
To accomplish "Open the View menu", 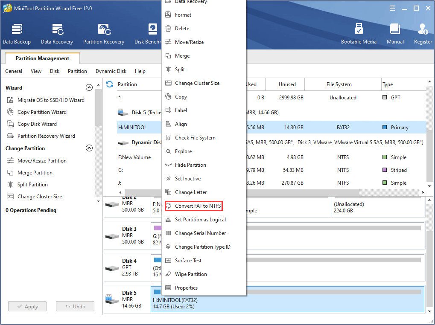I will click(x=36, y=71).
